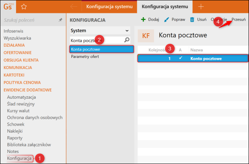Viewport: 249px width, 164px height.
Task: Pin the command search panel
Action: pyautogui.click(x=60, y=20)
